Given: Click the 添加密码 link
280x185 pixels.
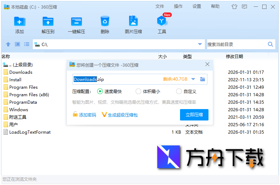Looking at the screenshot, I should (x=87, y=115).
